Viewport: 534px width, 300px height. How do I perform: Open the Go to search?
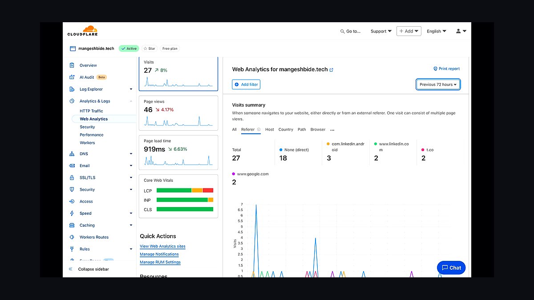click(351, 32)
